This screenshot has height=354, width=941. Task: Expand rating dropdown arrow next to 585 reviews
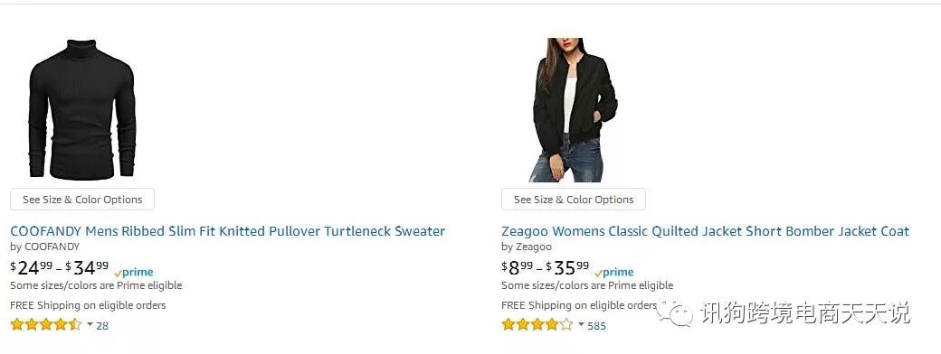581,324
